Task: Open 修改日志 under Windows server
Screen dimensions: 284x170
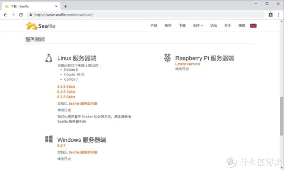Action: click(64, 159)
